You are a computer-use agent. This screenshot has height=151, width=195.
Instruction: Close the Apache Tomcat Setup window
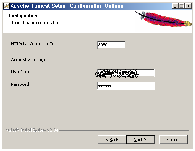click(x=189, y=6)
